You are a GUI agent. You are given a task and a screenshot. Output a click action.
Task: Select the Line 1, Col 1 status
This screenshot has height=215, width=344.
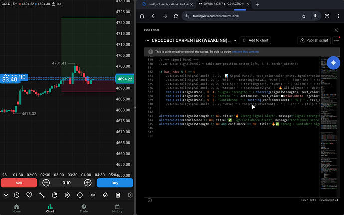(308, 200)
